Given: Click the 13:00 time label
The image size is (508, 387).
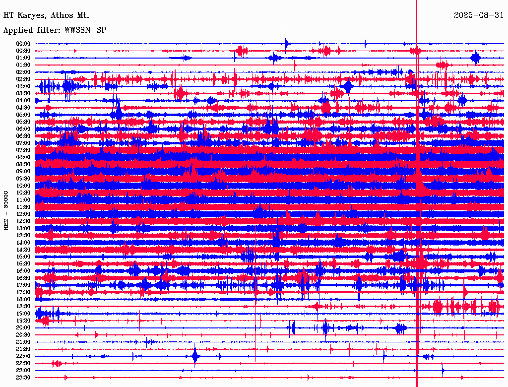Looking at the screenshot, I should [23, 228].
